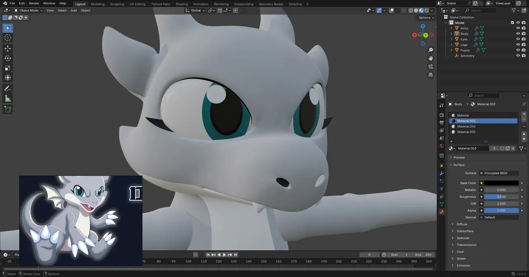Expand the Arms object in Outliner
Screen dimensions: 529x277
click(451, 28)
